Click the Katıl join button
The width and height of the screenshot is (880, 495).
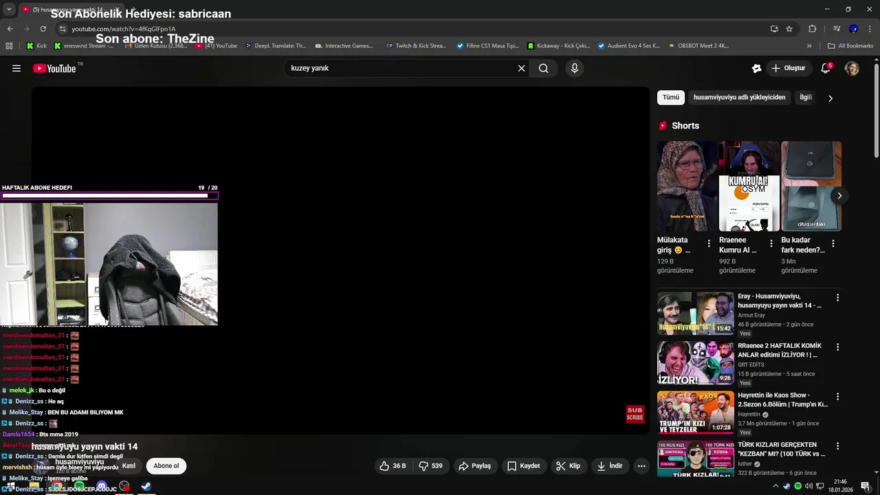pos(129,466)
